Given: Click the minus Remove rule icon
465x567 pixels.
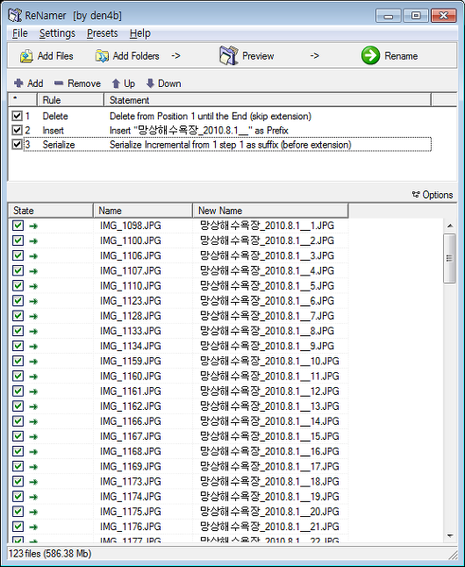Looking at the screenshot, I should [59, 83].
